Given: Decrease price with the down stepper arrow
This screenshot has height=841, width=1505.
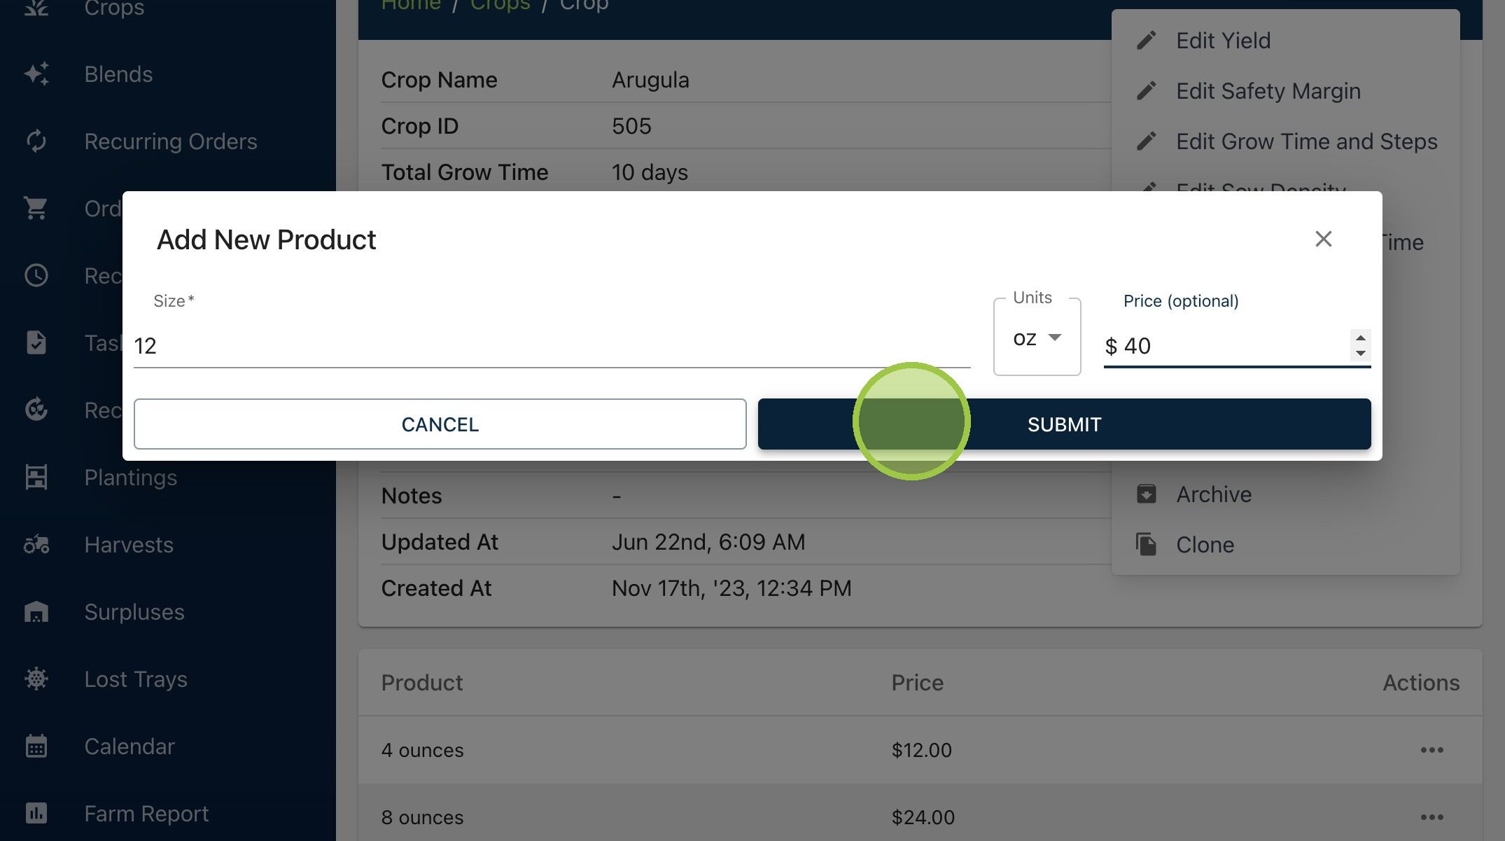Looking at the screenshot, I should (x=1360, y=354).
